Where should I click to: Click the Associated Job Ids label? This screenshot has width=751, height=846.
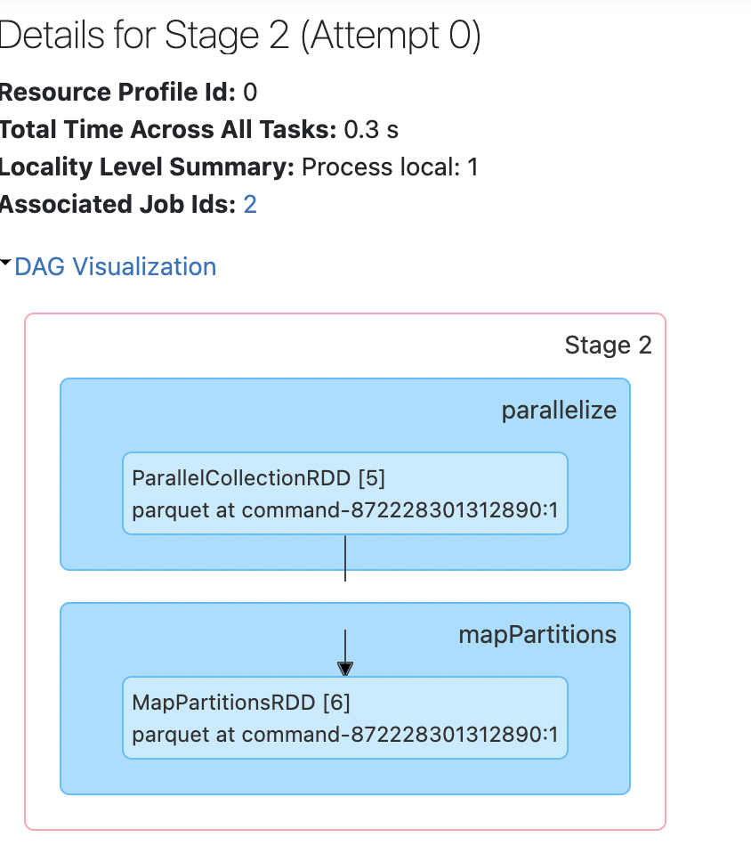(x=117, y=205)
